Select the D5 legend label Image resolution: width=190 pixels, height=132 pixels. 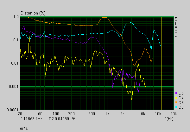181,93
